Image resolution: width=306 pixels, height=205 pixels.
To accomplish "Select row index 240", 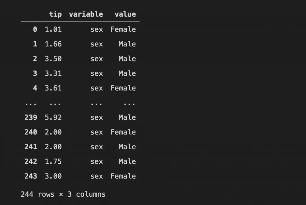I will tap(31, 132).
